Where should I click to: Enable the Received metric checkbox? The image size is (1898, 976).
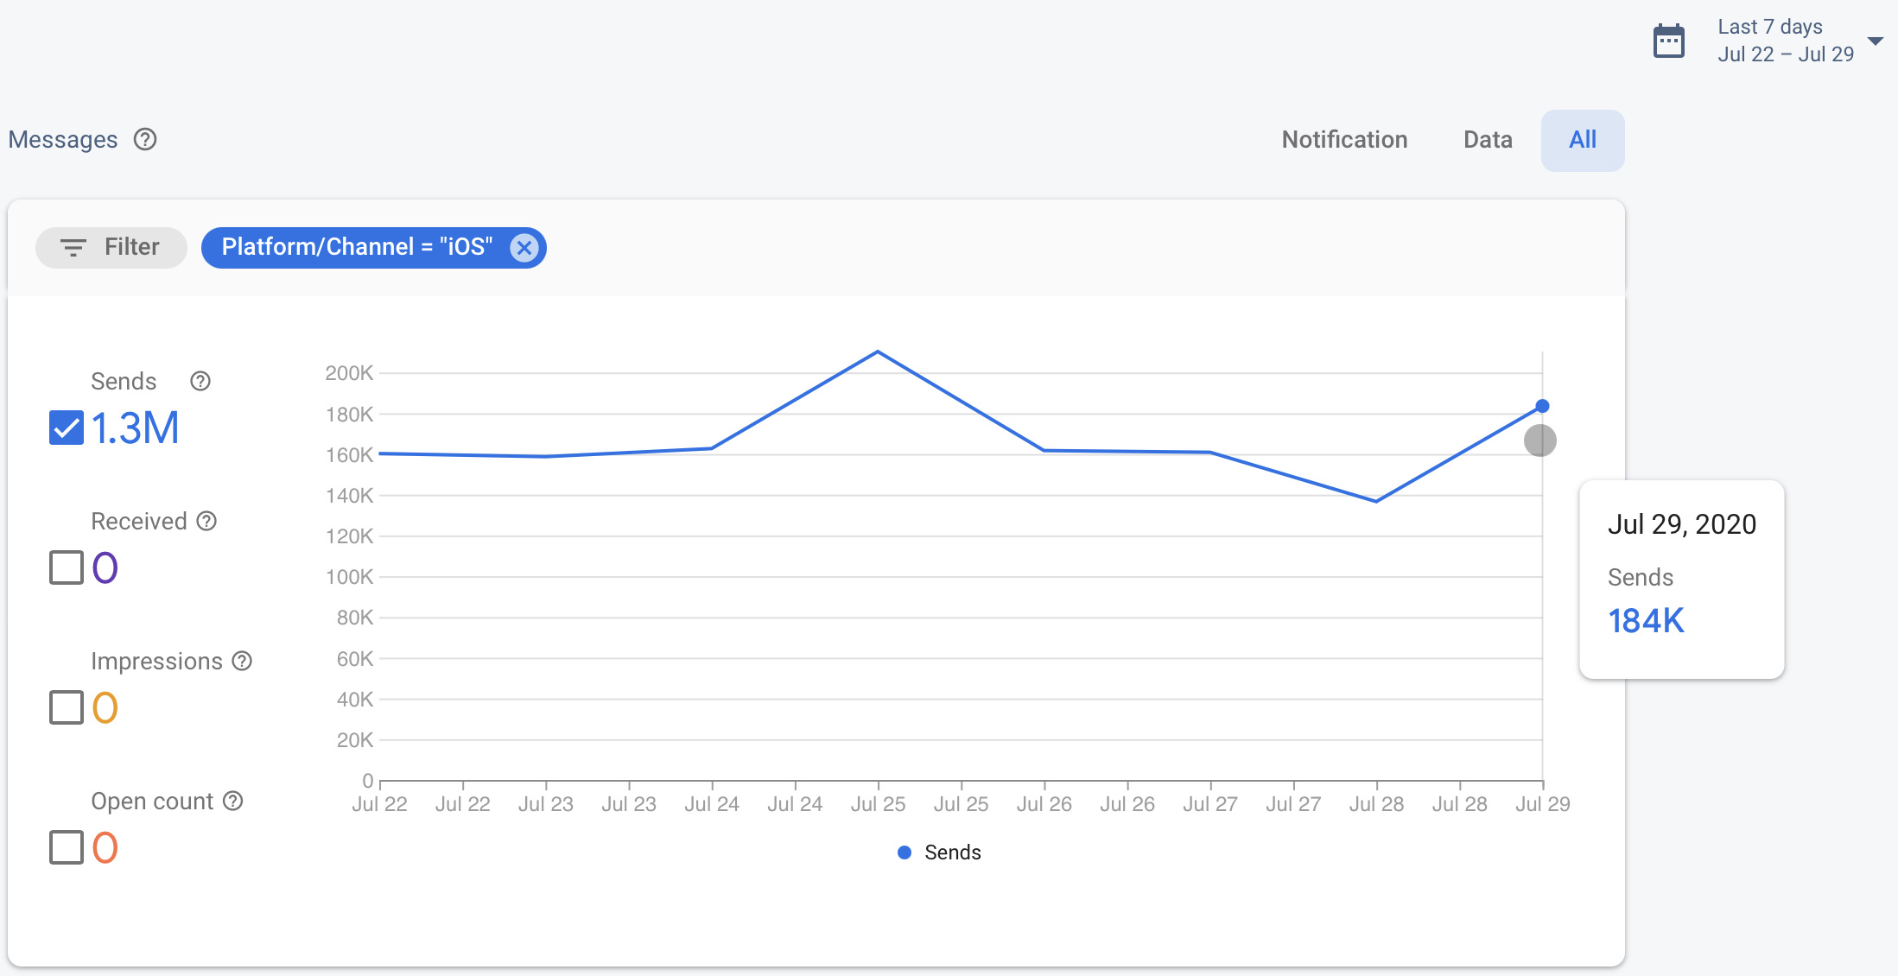67,567
